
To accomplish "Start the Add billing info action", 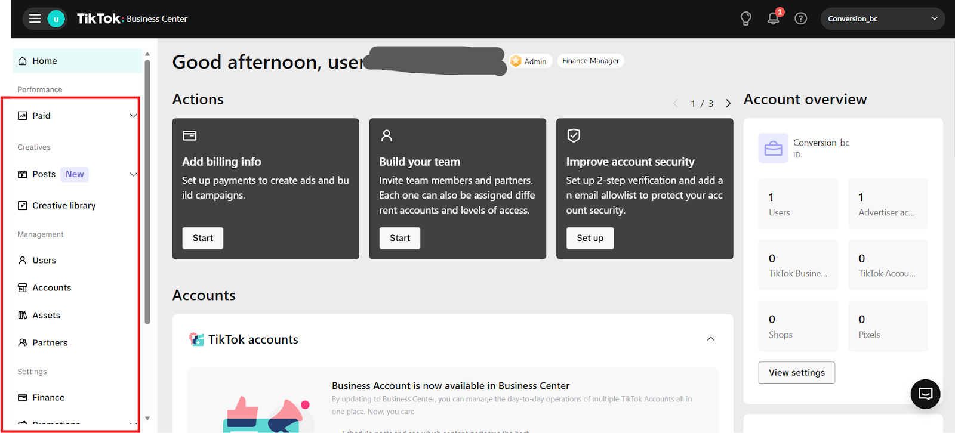I will (x=202, y=238).
